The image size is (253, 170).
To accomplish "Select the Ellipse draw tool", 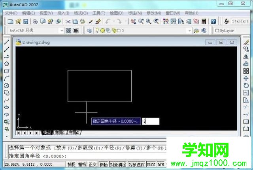I will pos(6,107).
